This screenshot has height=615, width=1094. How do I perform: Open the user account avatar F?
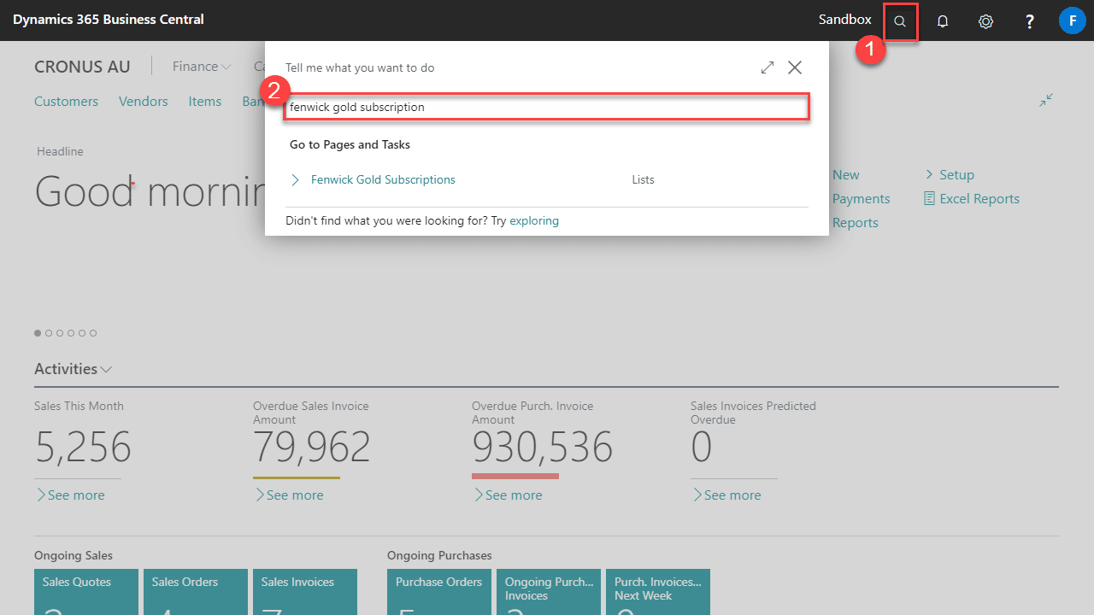click(1072, 20)
